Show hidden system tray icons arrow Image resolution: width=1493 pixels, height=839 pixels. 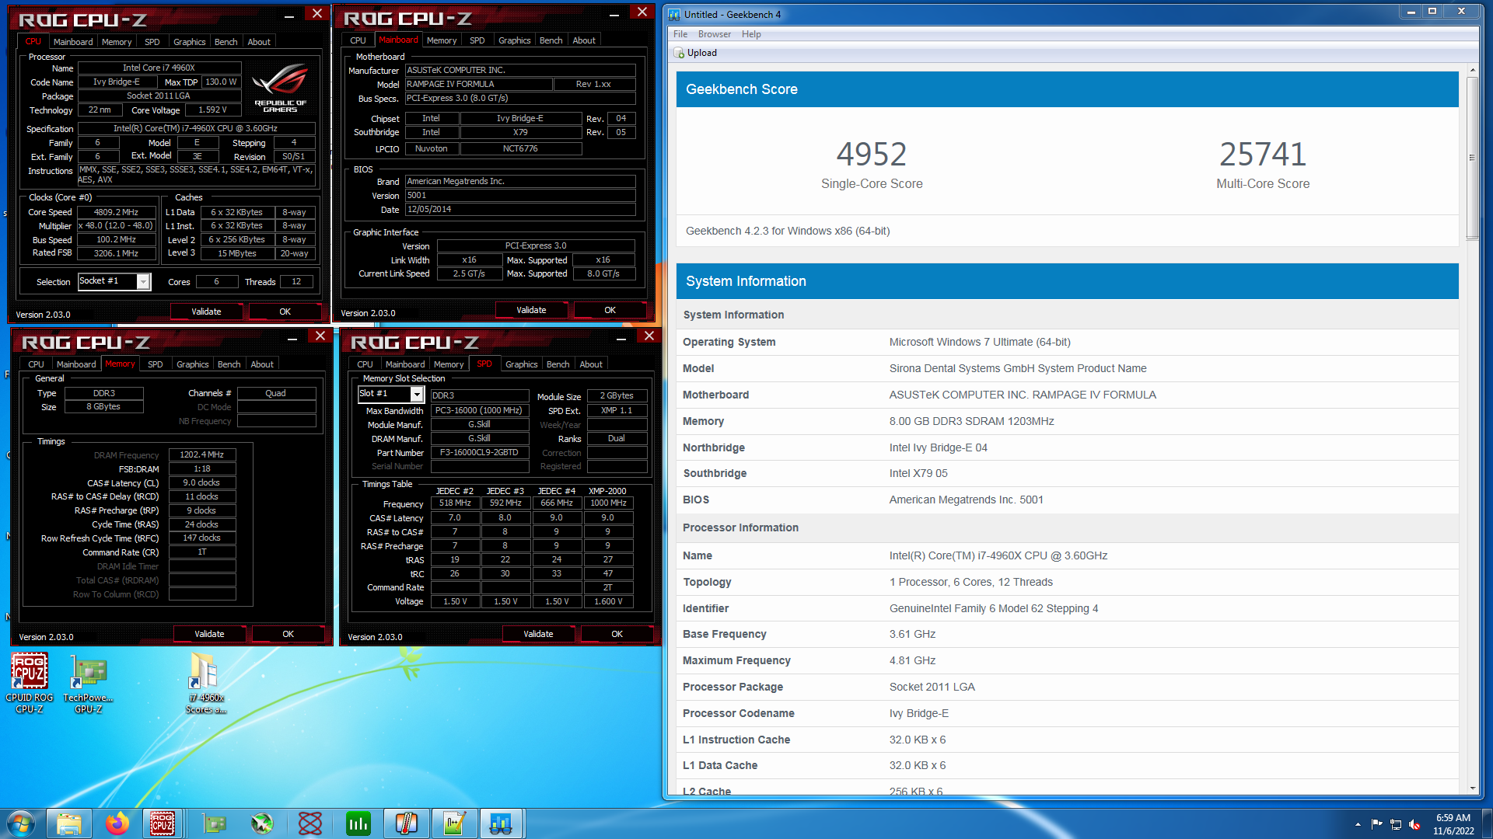(x=1358, y=824)
